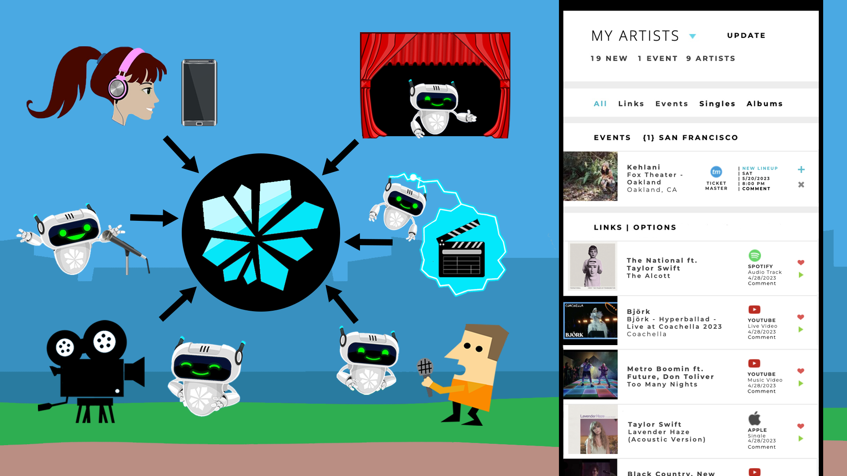Open the Singles tab
847x476 pixels.
point(717,104)
